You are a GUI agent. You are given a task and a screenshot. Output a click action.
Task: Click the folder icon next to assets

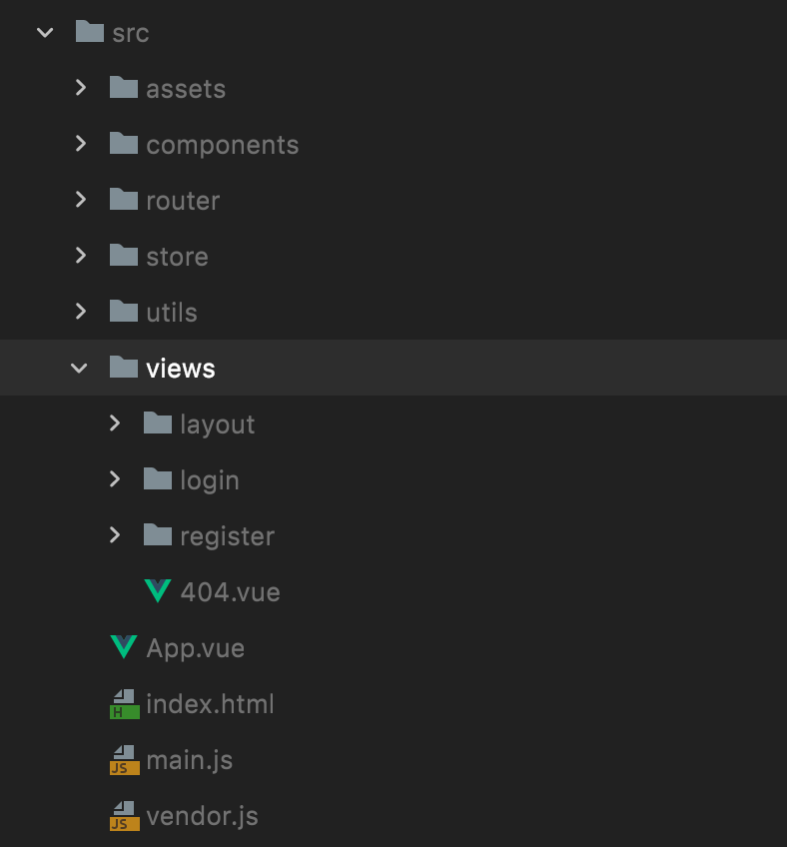point(124,87)
